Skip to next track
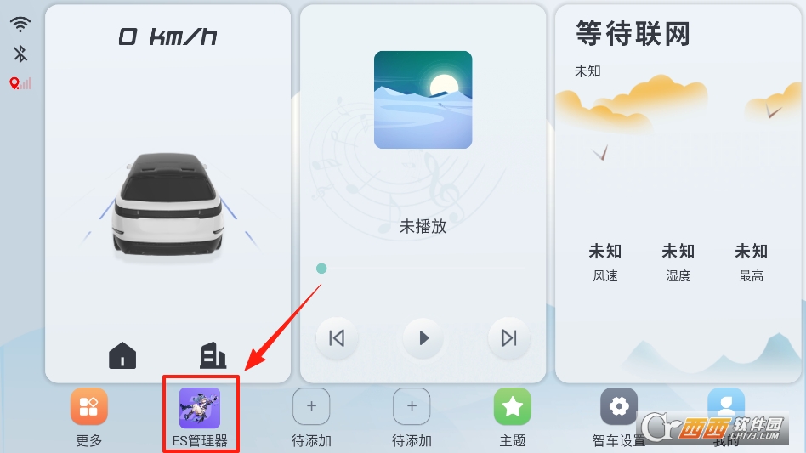 pos(509,338)
